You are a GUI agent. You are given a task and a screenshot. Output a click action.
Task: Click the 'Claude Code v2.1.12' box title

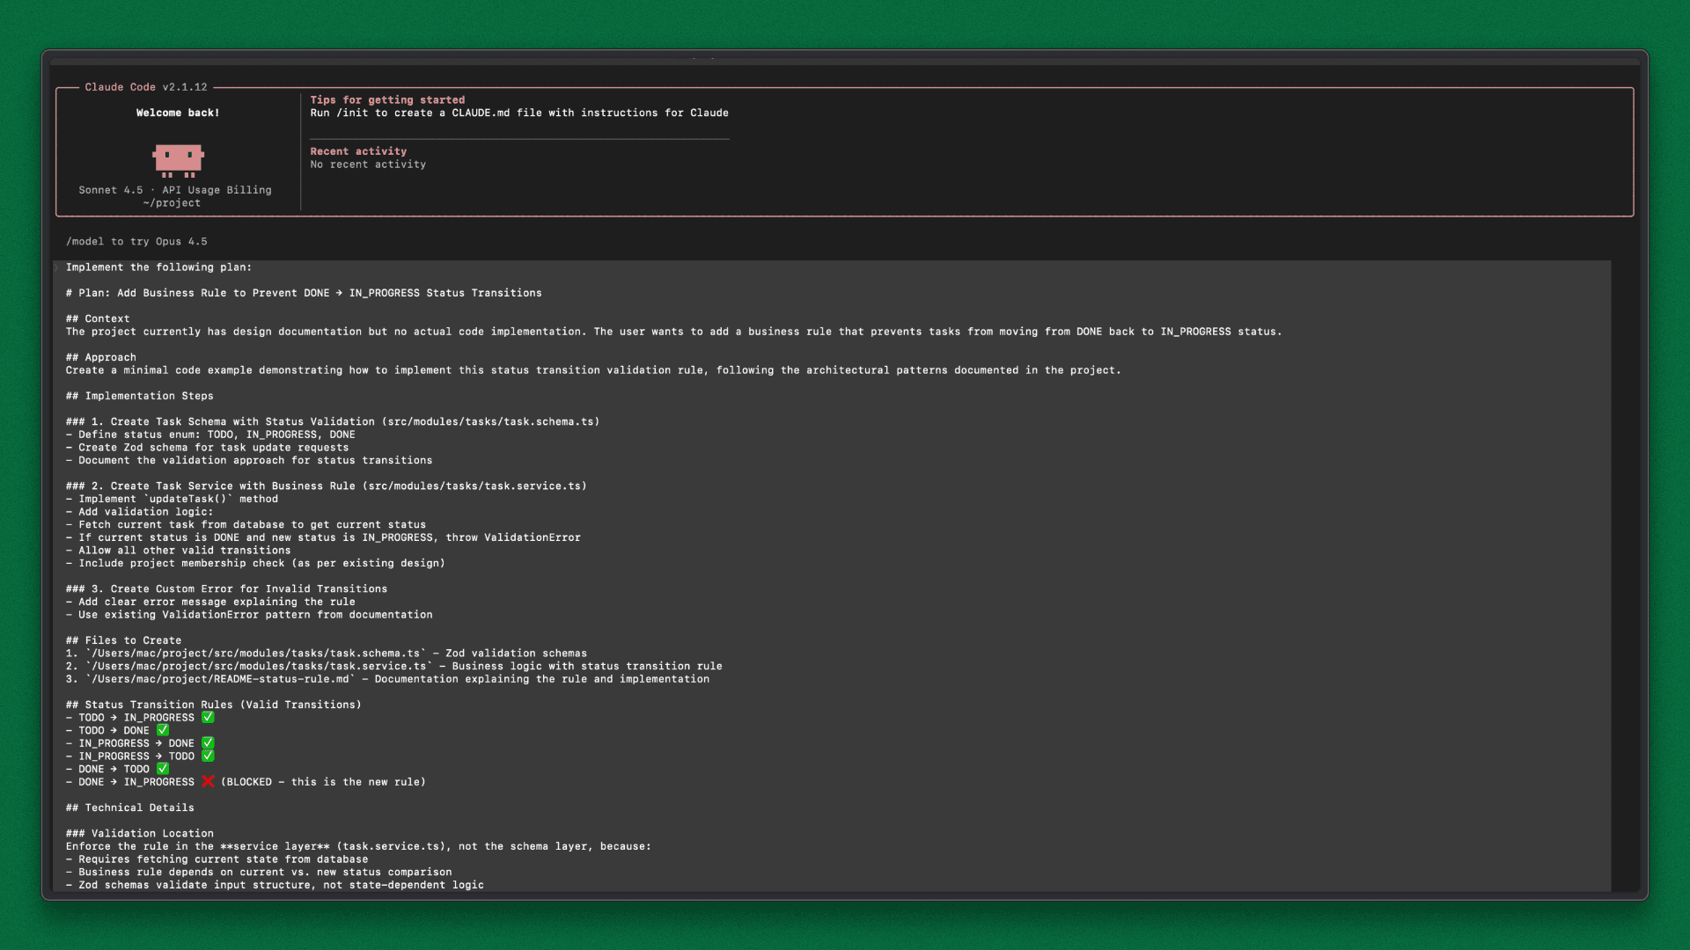pos(146,87)
